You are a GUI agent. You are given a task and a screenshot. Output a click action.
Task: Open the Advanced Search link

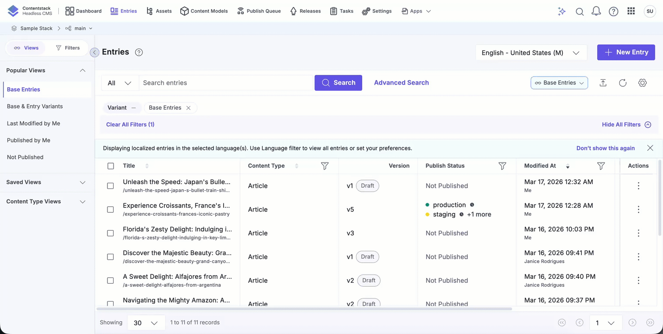click(x=401, y=82)
